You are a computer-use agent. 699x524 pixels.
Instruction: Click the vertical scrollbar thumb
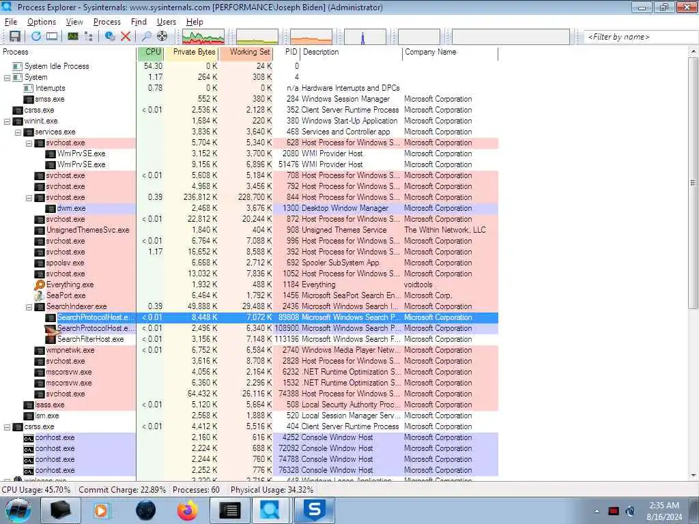coord(694,183)
